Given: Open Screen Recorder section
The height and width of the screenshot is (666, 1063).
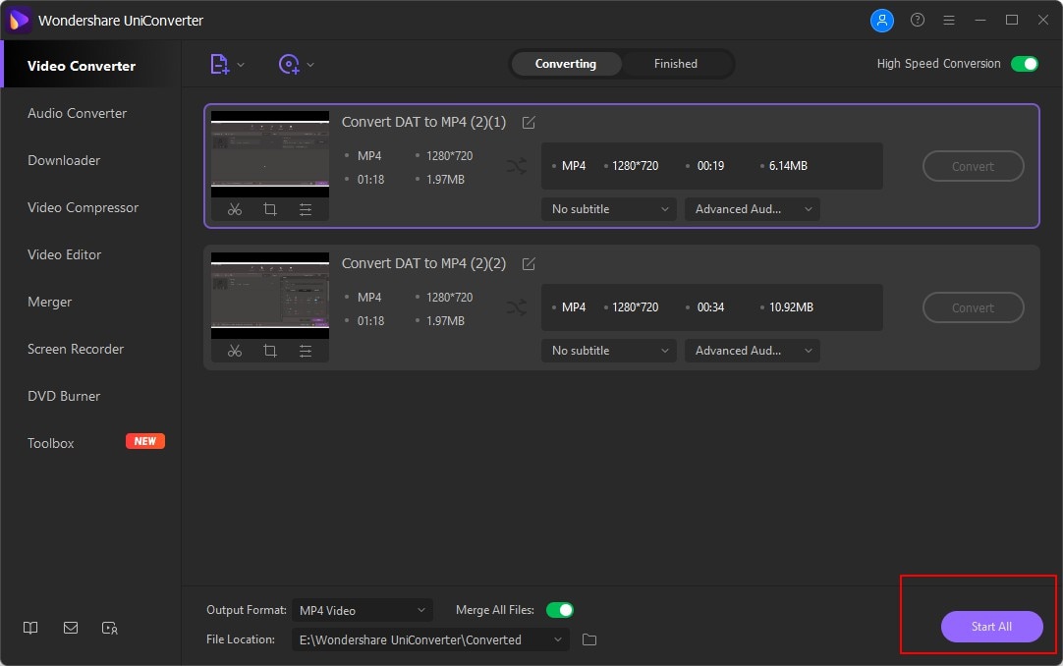Looking at the screenshot, I should (x=90, y=349).
